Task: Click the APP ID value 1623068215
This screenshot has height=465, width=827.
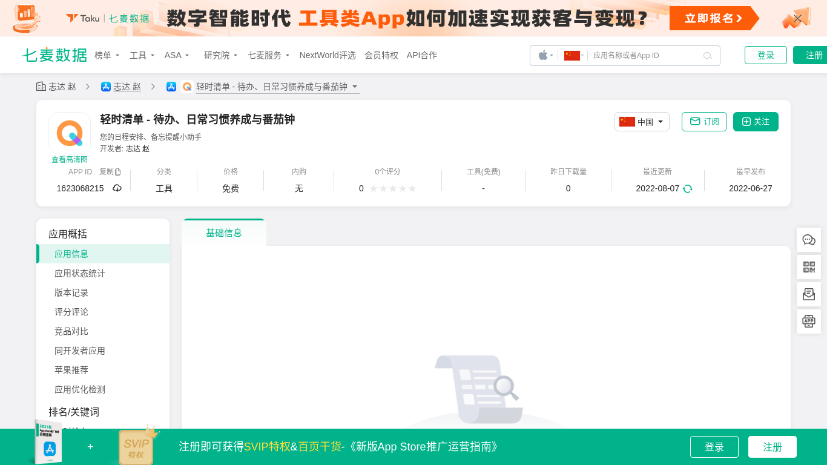Action: tap(80, 188)
